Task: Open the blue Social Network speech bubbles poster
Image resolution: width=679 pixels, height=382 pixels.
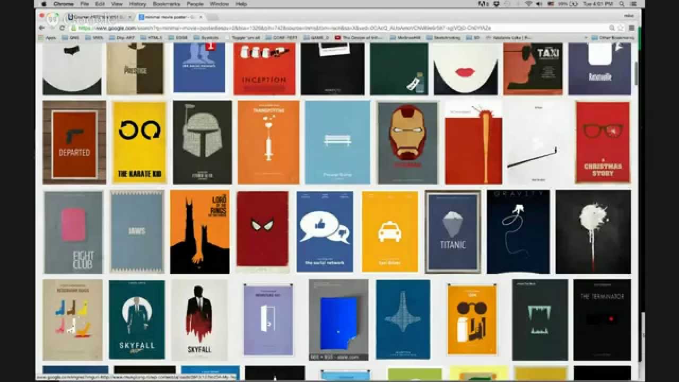Action: point(325,232)
